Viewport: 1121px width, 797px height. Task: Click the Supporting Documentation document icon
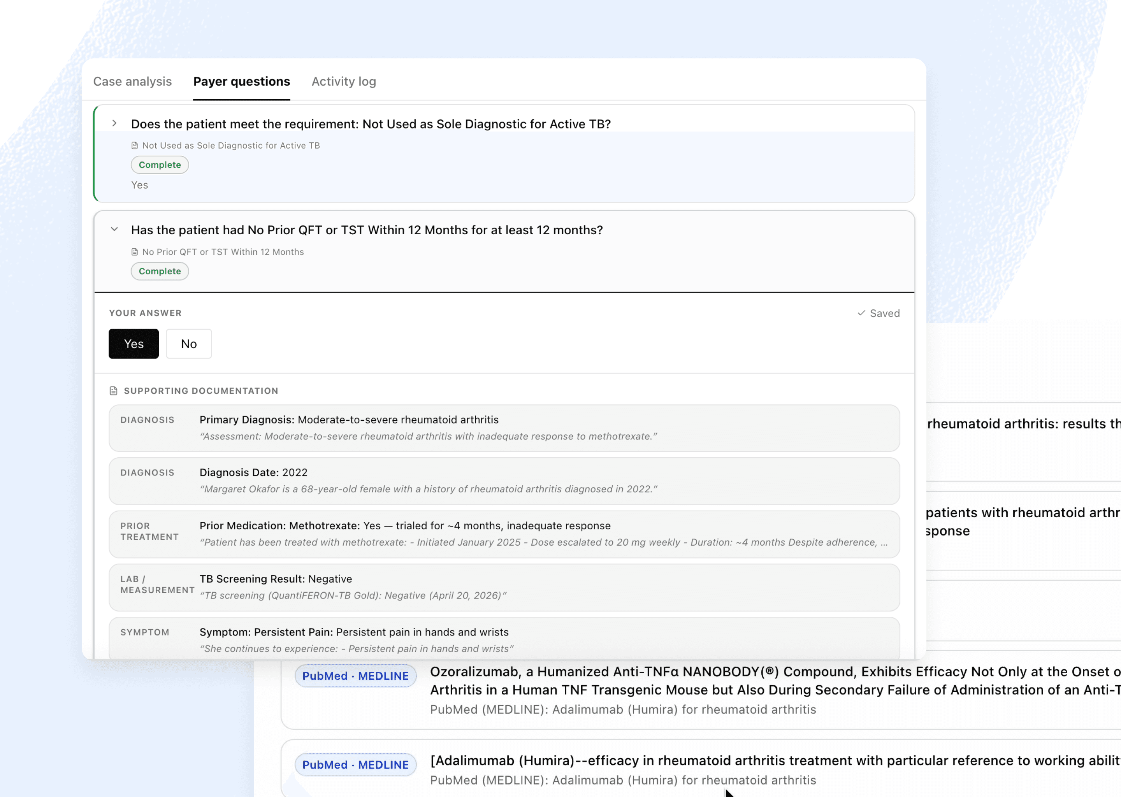tap(113, 391)
